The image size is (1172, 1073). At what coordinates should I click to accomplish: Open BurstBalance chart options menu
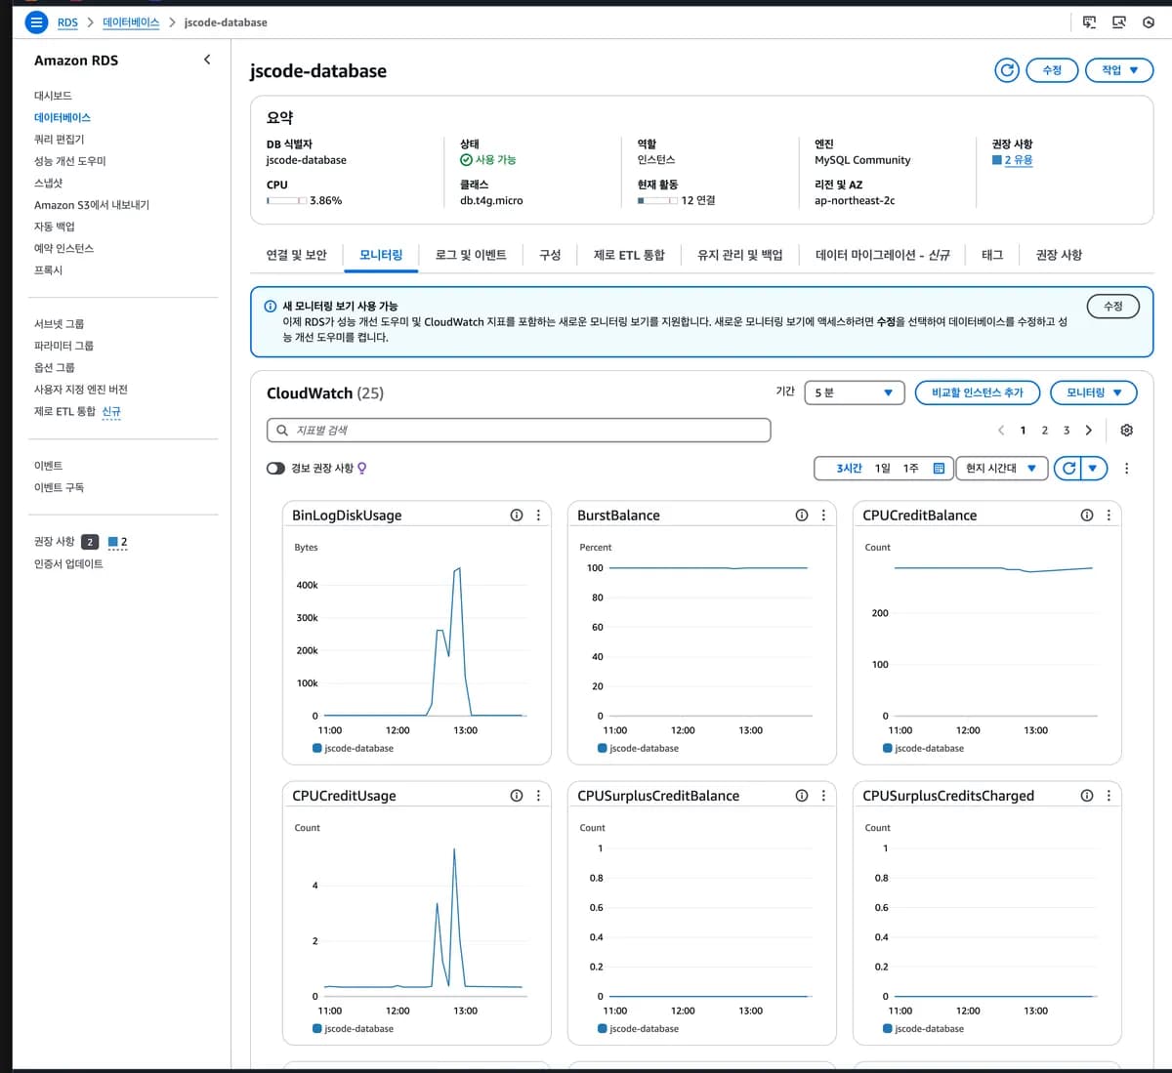[823, 516]
